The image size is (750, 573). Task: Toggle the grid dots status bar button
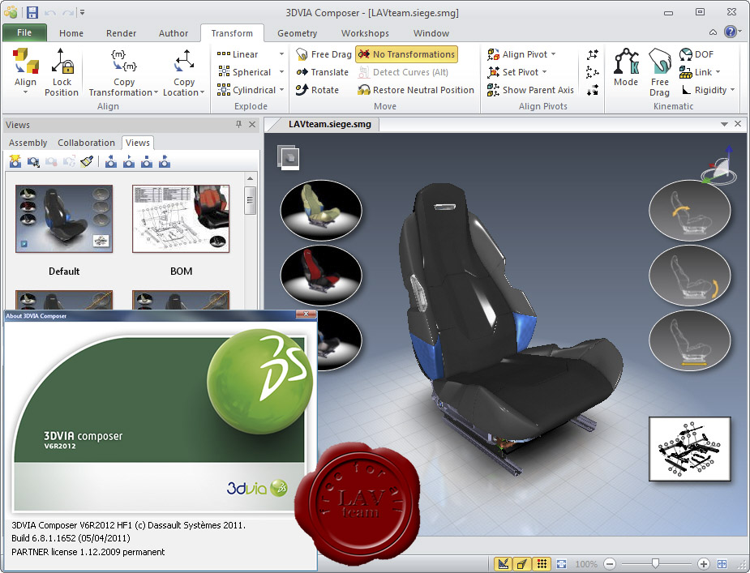click(x=542, y=564)
